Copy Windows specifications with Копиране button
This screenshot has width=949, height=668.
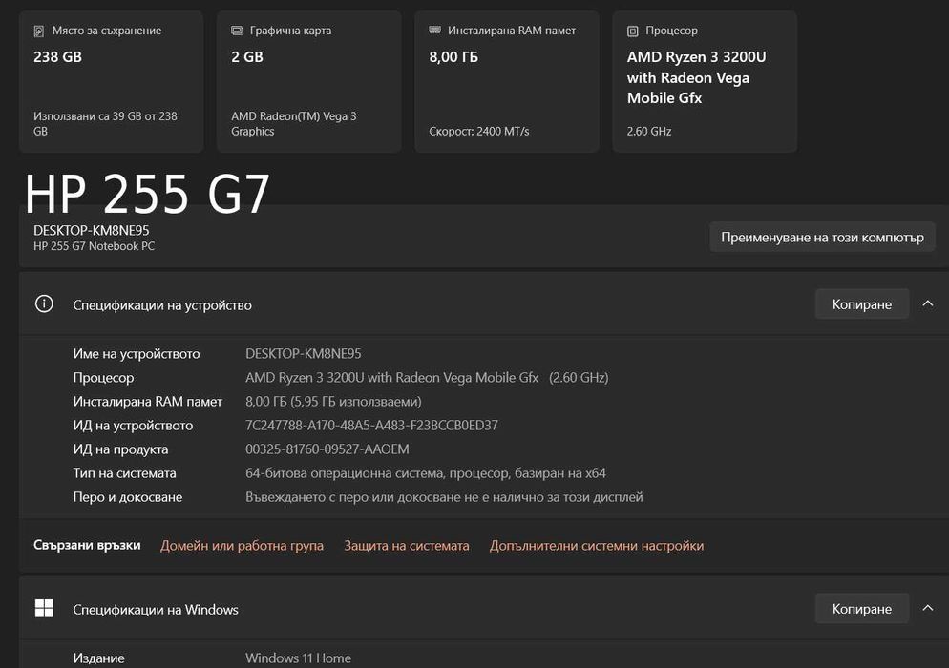862,608
